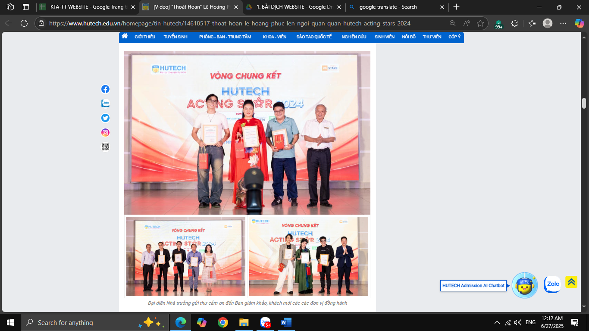
Task: View site information lock icon
Action: [41, 23]
